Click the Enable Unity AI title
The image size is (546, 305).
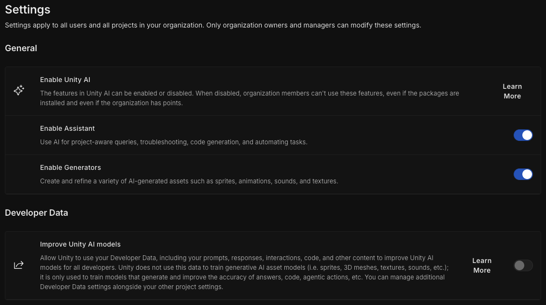coord(65,80)
